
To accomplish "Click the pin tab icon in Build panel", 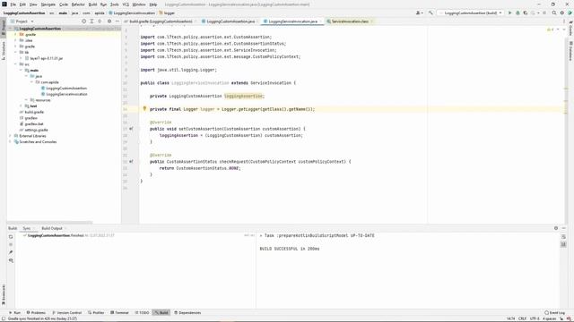I will click(11, 252).
